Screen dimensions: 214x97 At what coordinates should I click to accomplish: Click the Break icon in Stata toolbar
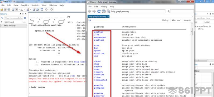[x=51, y=9]
